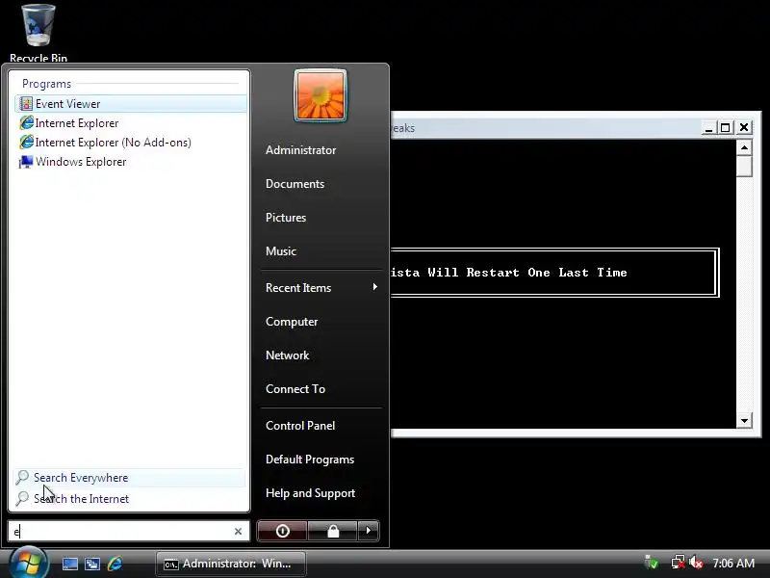Open Music folder from Start menu
The width and height of the screenshot is (770, 578).
[x=280, y=251]
